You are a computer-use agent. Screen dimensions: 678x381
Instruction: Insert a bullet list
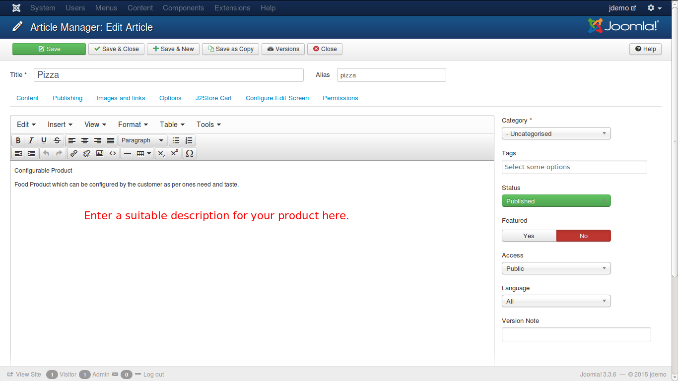click(x=176, y=140)
